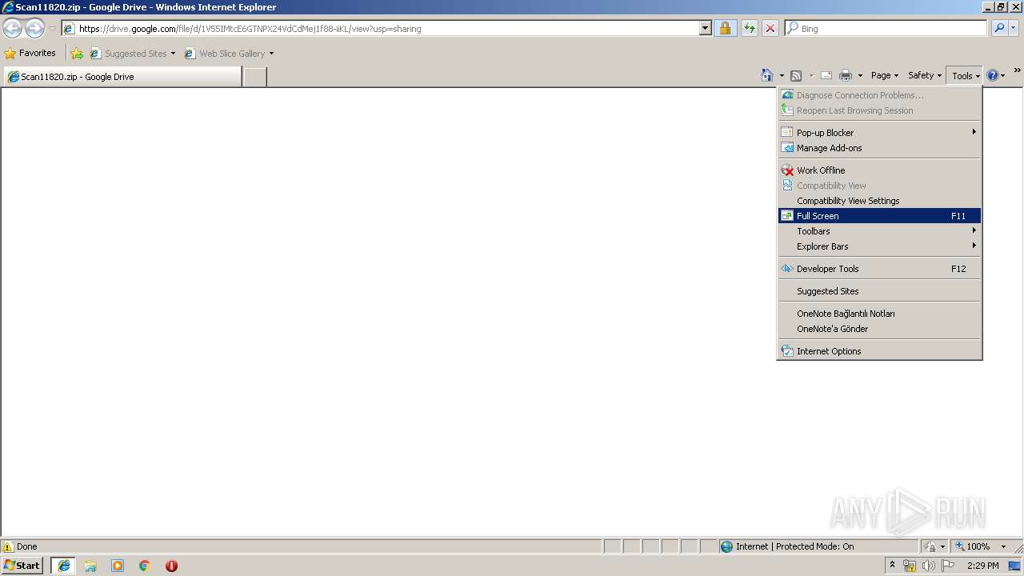Click the Read Mail icon
The width and height of the screenshot is (1024, 576).
point(826,75)
